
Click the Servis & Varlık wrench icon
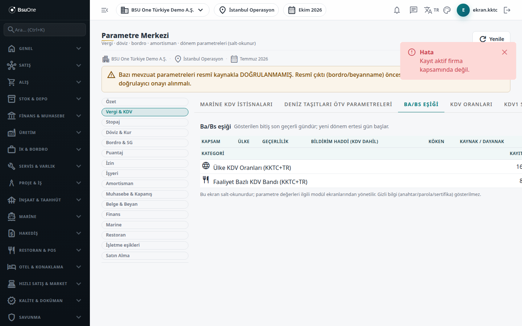pyautogui.click(x=12, y=166)
